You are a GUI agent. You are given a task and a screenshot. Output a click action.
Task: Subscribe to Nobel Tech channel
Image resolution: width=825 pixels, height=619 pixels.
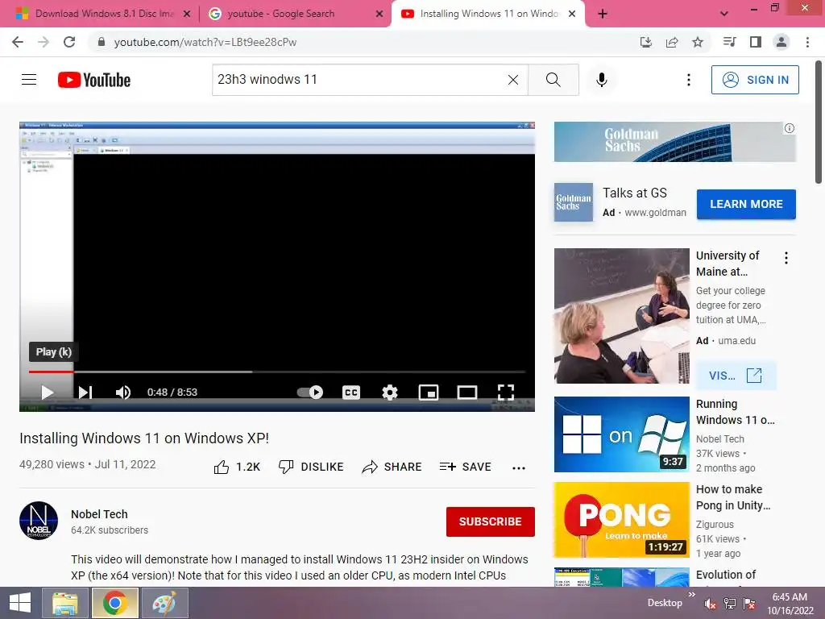pyautogui.click(x=491, y=521)
